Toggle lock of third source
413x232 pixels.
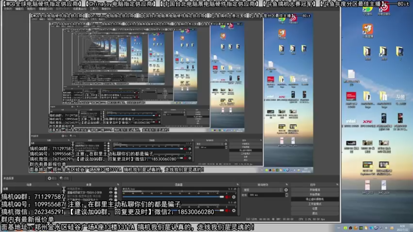tap(116, 196)
